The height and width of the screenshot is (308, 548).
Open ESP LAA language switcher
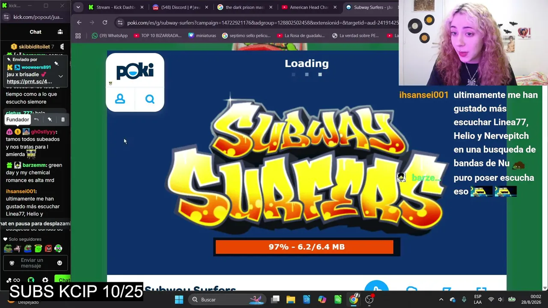click(x=478, y=299)
